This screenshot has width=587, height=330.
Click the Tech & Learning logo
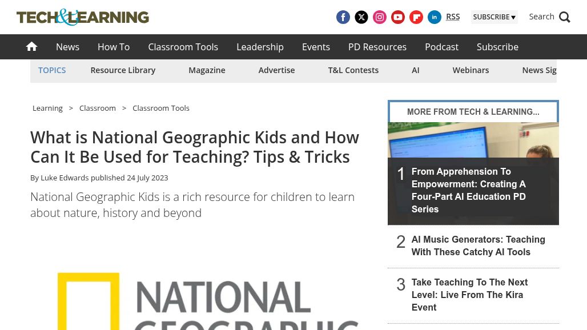click(82, 17)
